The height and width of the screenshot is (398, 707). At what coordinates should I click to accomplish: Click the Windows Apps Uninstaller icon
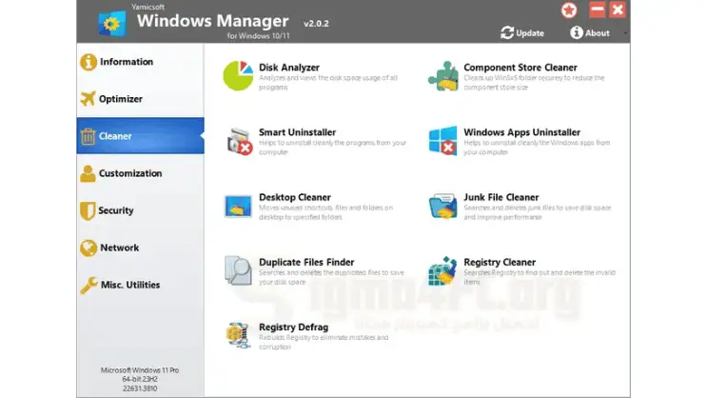(x=442, y=141)
